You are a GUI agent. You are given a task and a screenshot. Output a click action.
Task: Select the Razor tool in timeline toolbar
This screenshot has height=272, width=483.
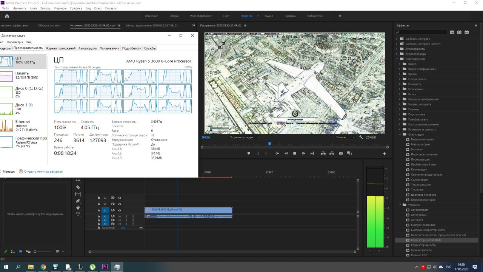click(78, 187)
